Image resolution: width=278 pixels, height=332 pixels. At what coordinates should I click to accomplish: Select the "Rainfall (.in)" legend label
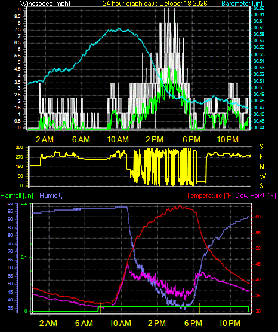point(17,196)
